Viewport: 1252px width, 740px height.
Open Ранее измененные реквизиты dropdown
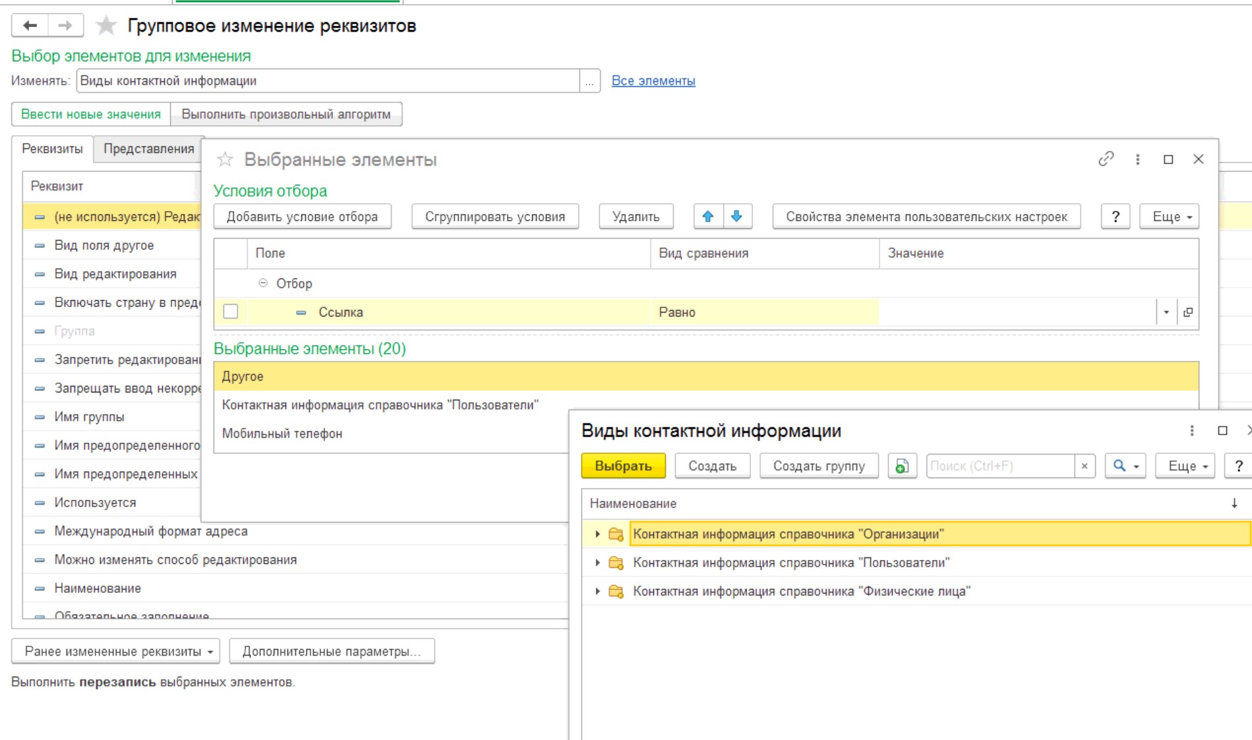[x=115, y=651]
